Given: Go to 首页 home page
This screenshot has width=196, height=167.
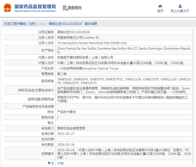Looking at the screenshot, I should 160,11.
